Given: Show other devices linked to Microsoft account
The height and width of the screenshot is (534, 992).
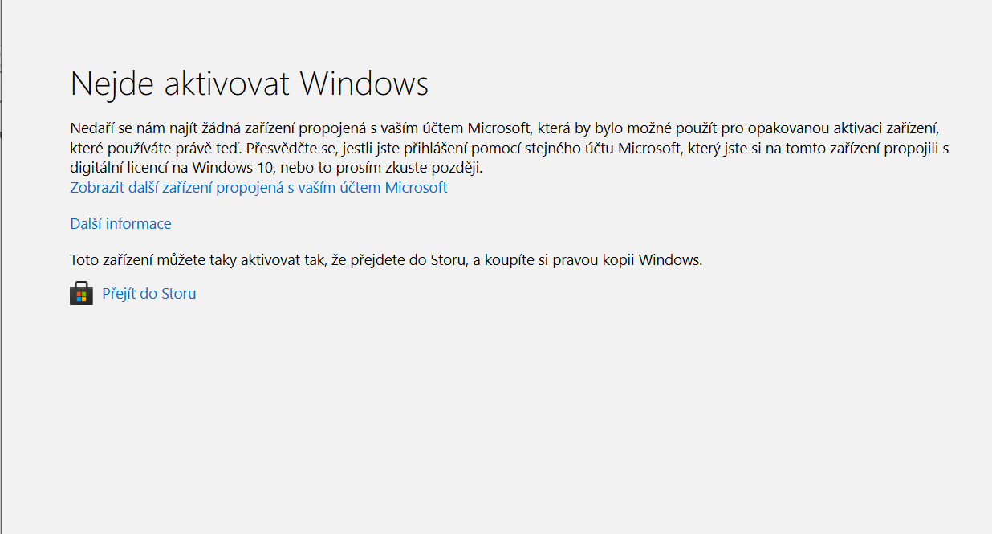Looking at the screenshot, I should [258, 188].
